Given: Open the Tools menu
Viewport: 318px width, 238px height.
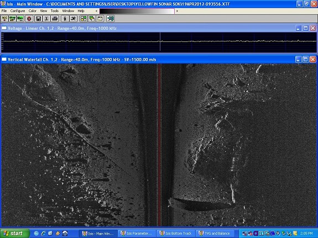Looking at the screenshot, I should (x=55, y=10).
